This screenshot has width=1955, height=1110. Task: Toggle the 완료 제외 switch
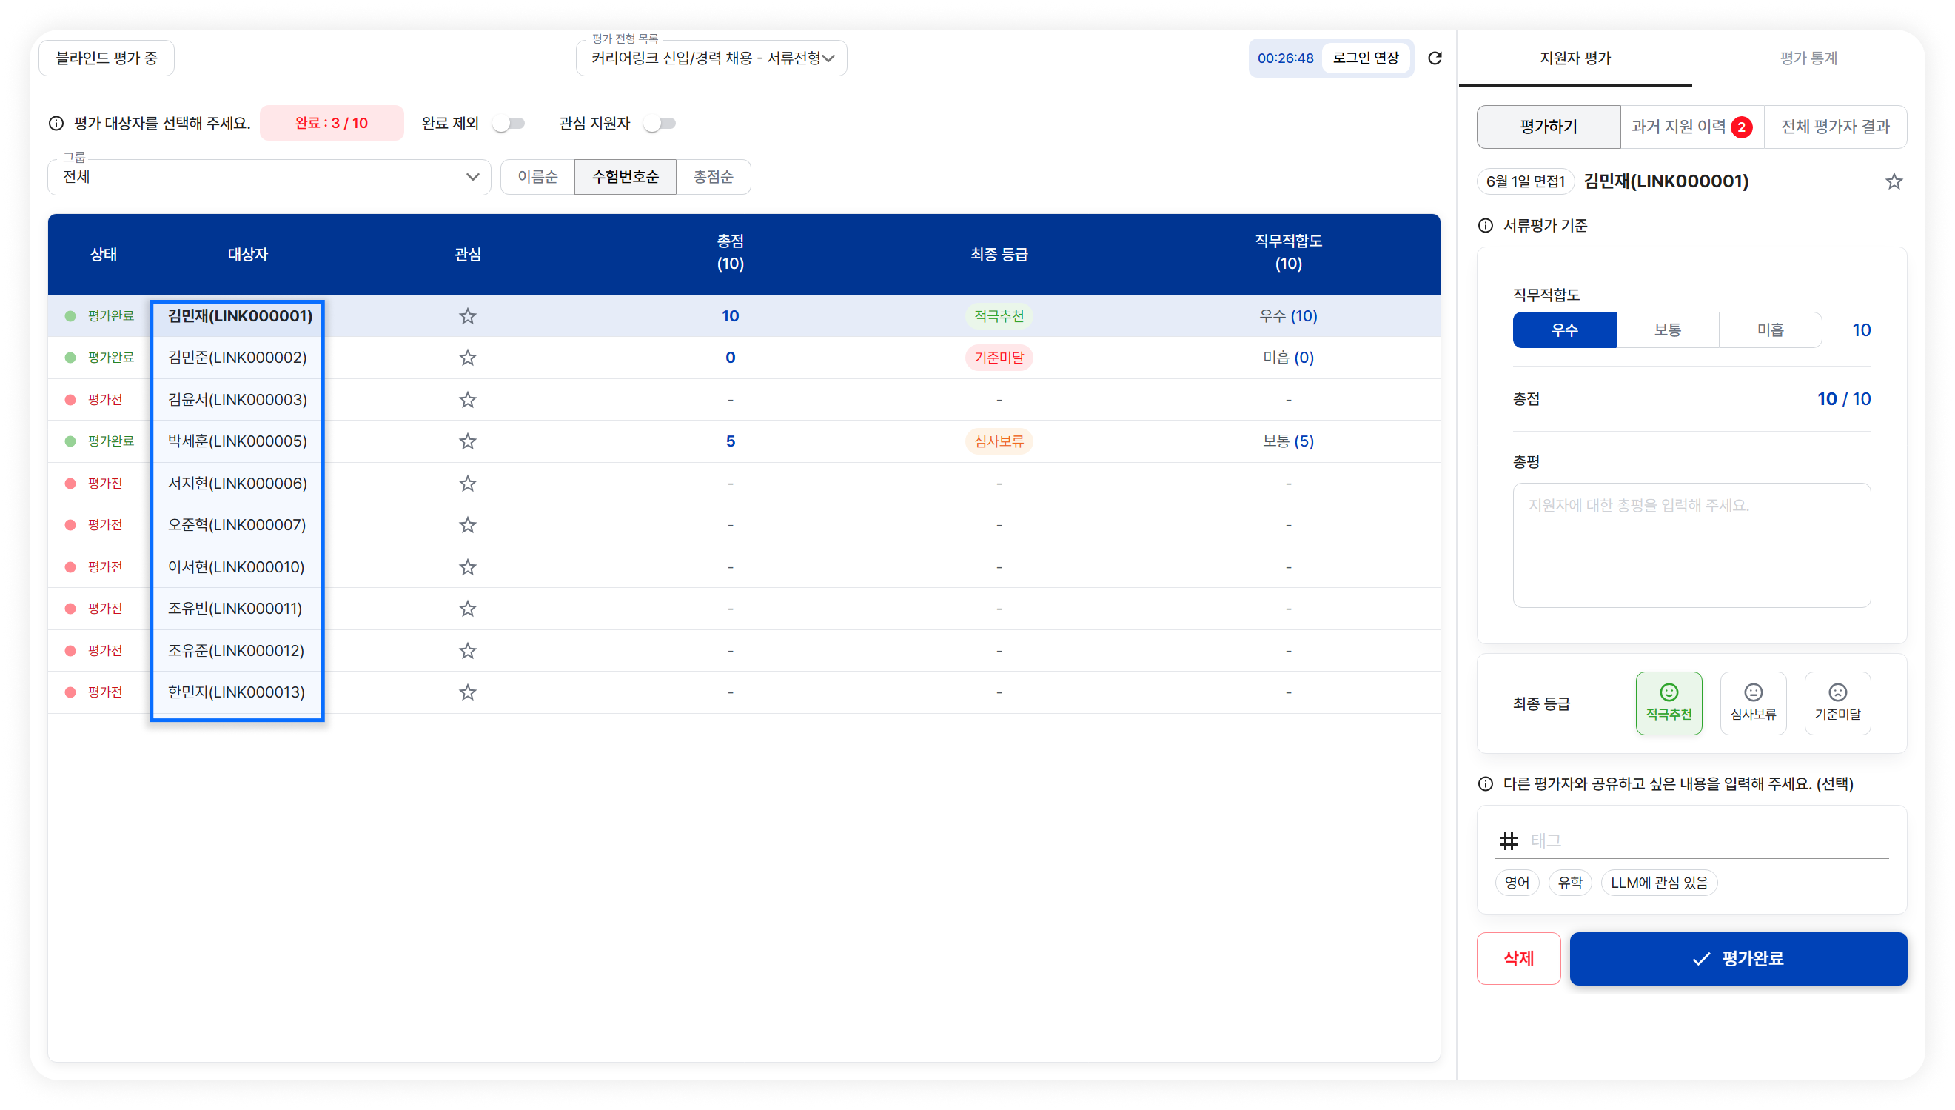(508, 124)
